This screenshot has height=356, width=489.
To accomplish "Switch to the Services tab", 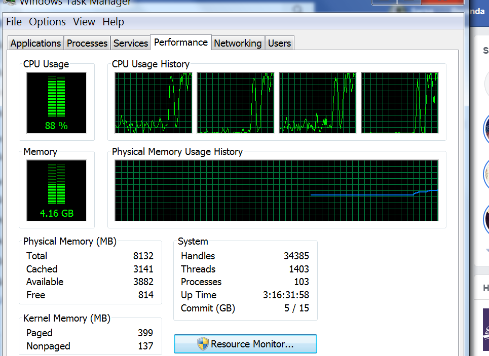I will tap(131, 44).
